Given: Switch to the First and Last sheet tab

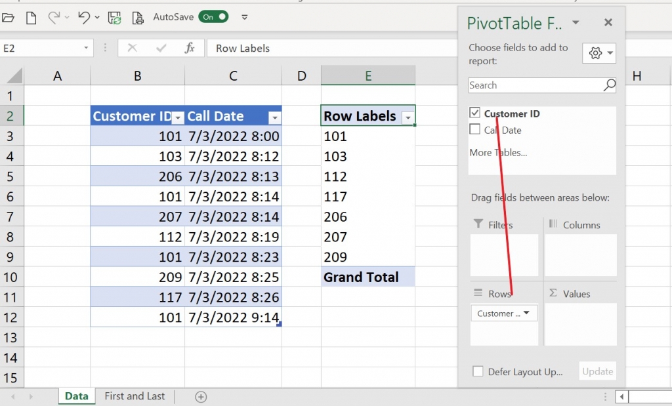Looking at the screenshot, I should (134, 396).
